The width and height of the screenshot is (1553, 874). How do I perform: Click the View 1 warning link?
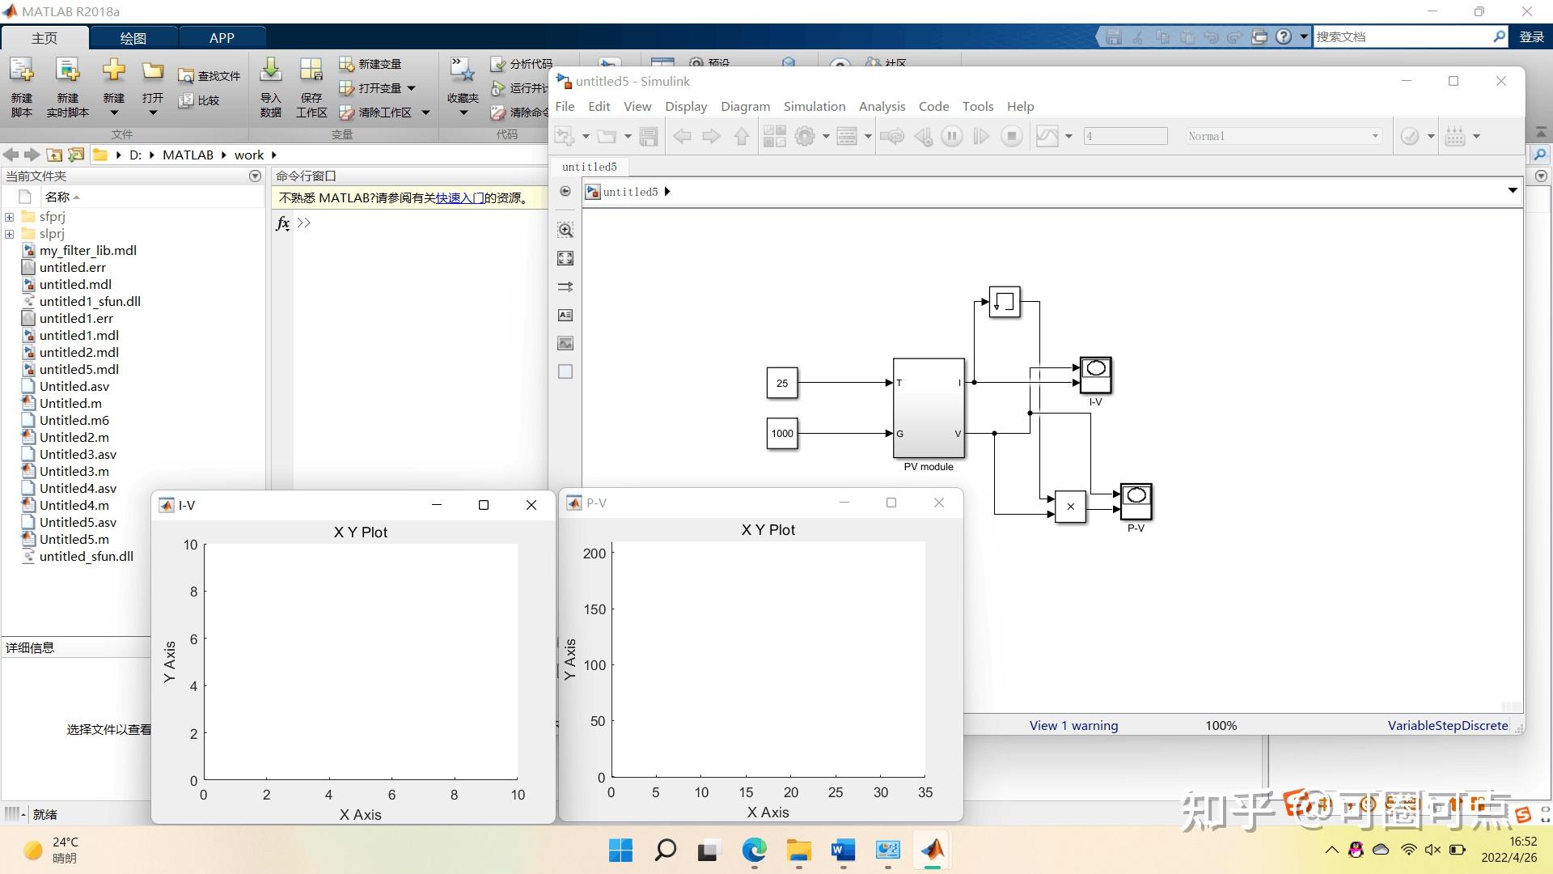(x=1073, y=725)
